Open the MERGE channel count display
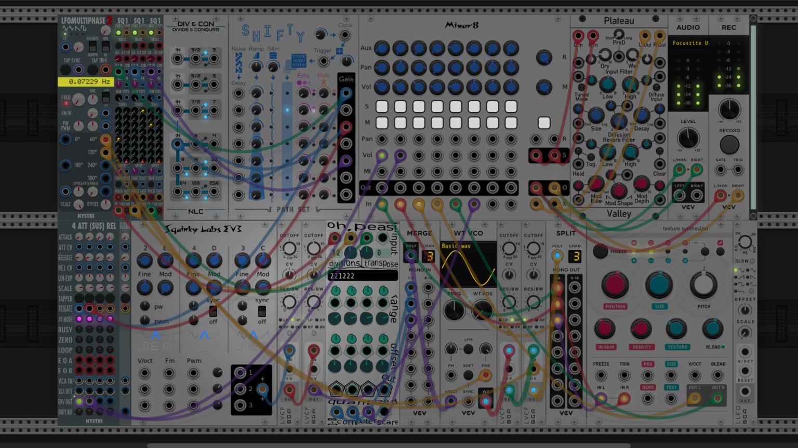The image size is (798, 448). [x=428, y=256]
